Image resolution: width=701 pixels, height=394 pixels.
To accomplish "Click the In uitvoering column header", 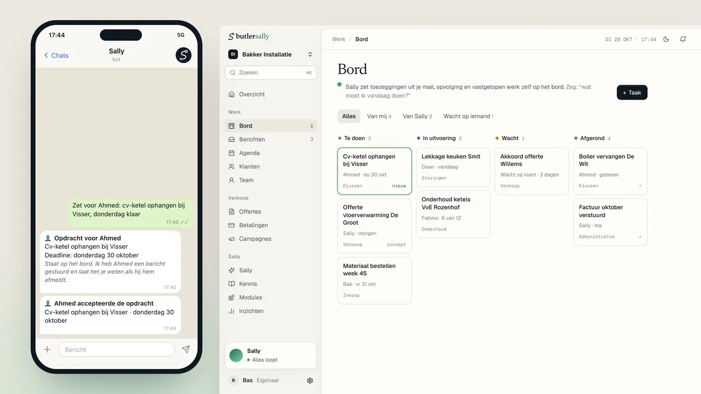I will click(x=439, y=138).
